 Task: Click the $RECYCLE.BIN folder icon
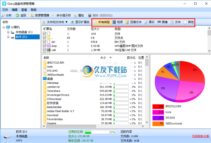point(45,63)
